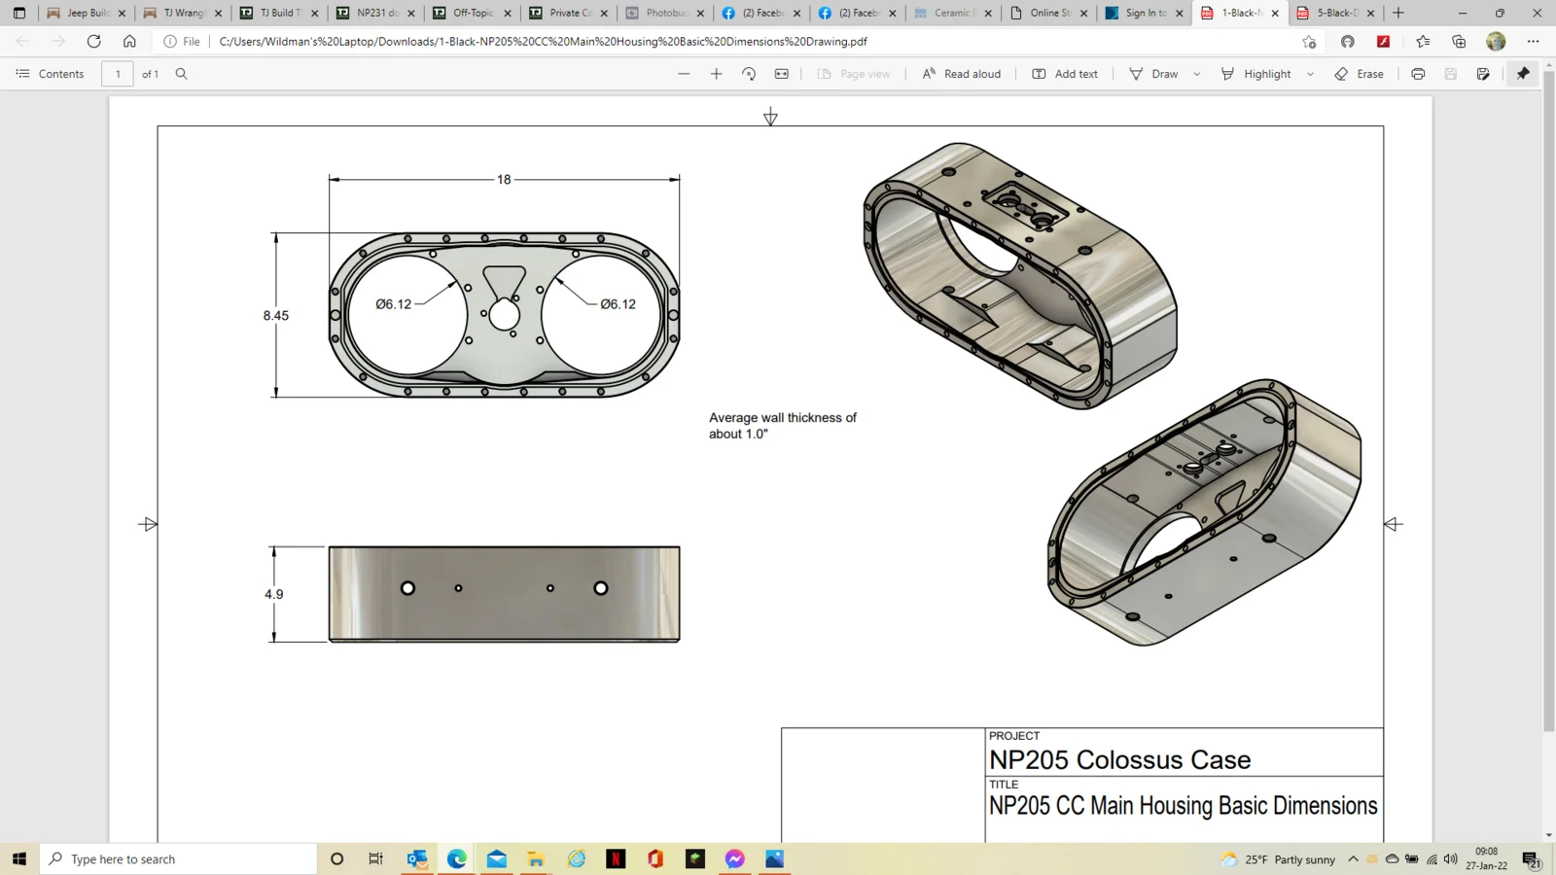Click the address bar file path
Viewport: 1556px width, 875px height.
[543, 42]
